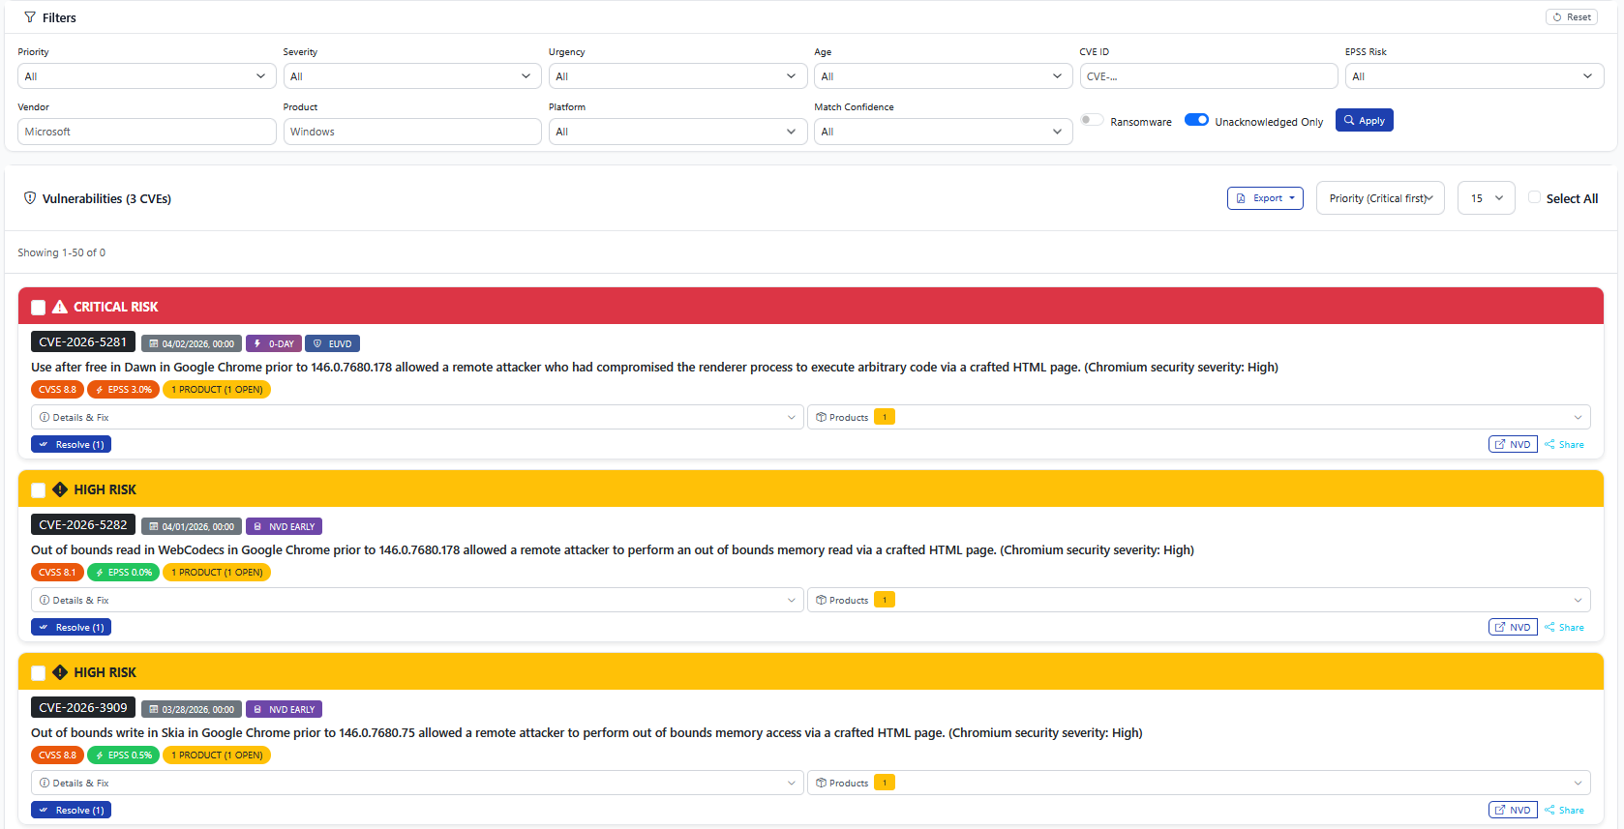Click the CVE-2026-5282 identifier label
This screenshot has width=1624, height=829.
(83, 525)
